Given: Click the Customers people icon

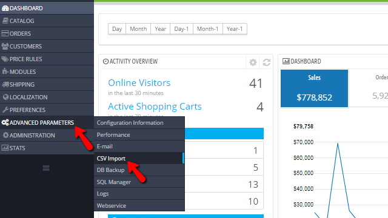Looking at the screenshot, I should tap(5, 46).
